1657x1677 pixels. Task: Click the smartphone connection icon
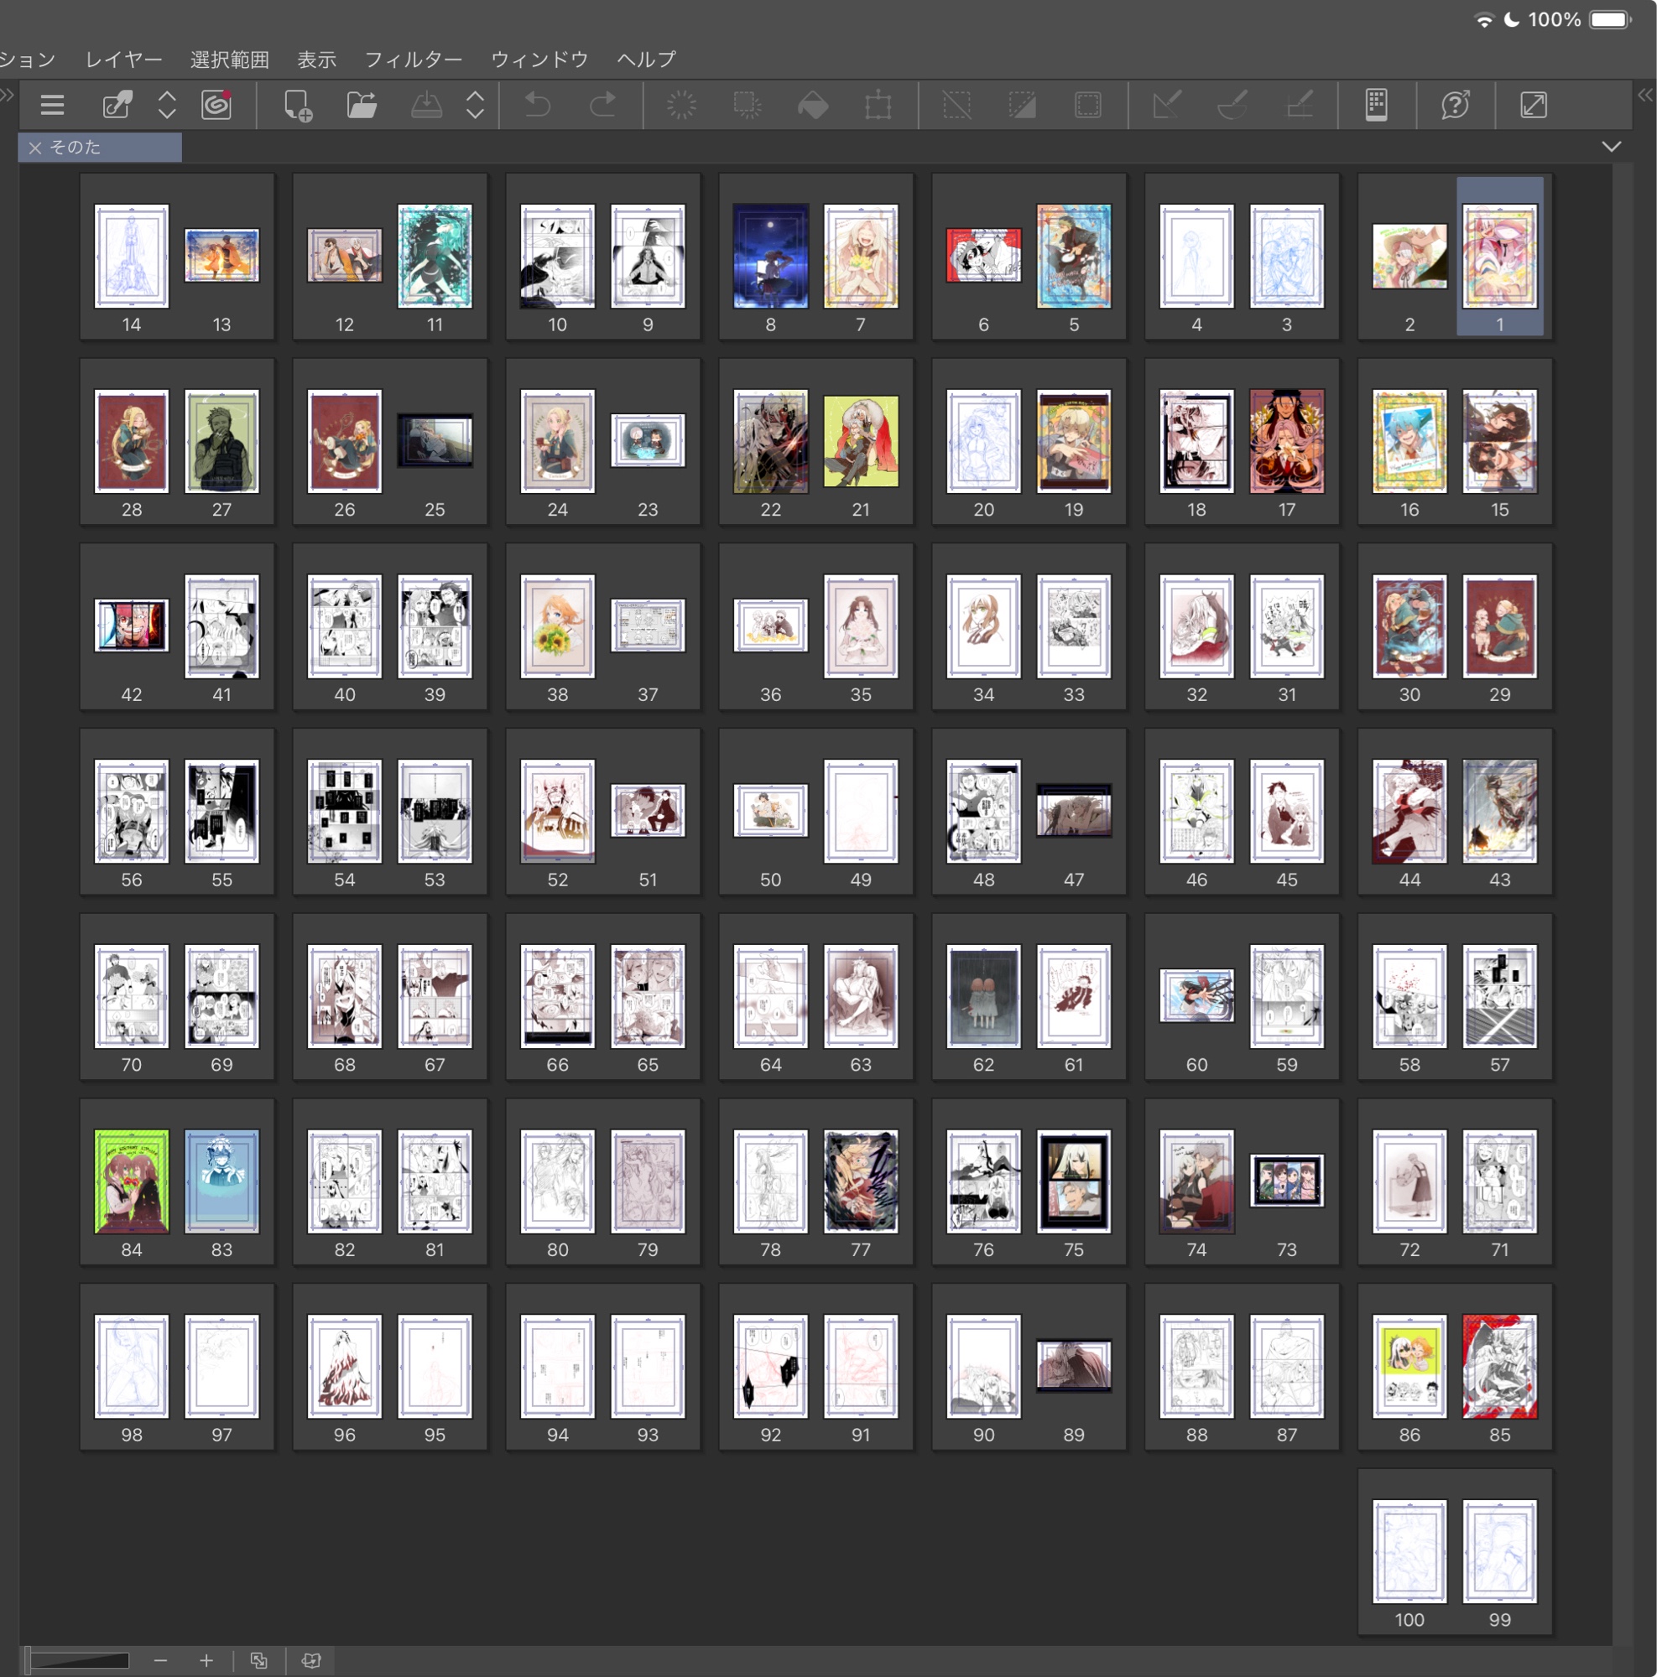1377,105
